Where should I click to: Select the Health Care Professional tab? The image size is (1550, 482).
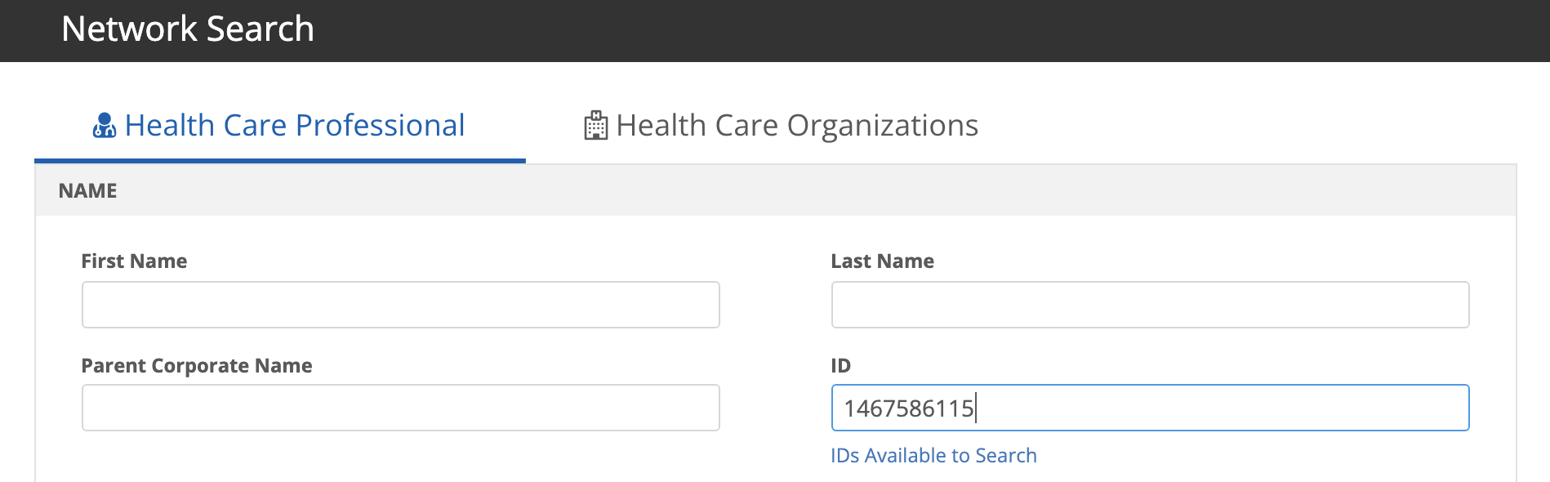tap(294, 126)
